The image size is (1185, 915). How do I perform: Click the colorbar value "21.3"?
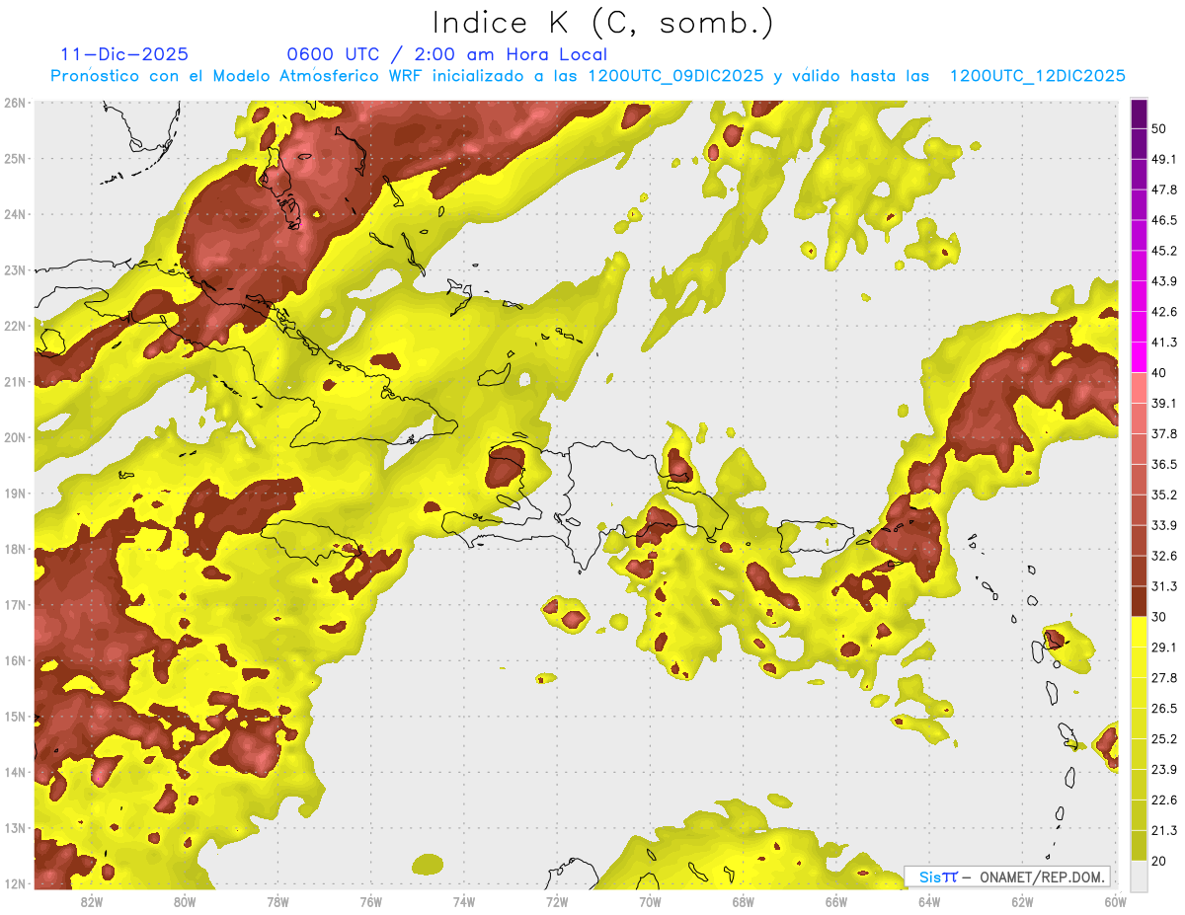1164,830
